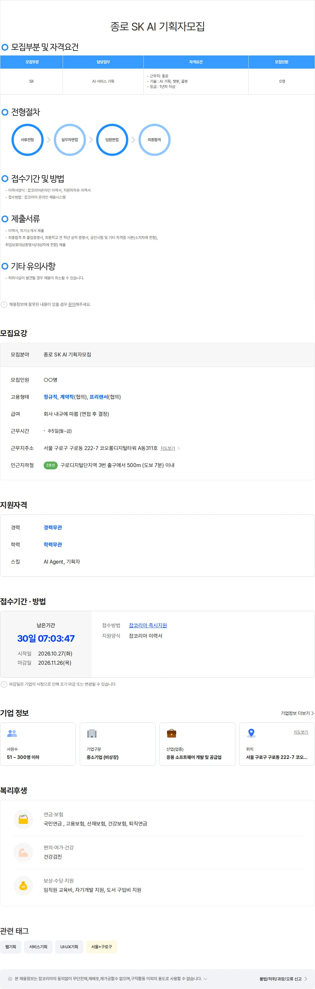
Task: Open 기업정보 더보기 link
Action: [297, 713]
